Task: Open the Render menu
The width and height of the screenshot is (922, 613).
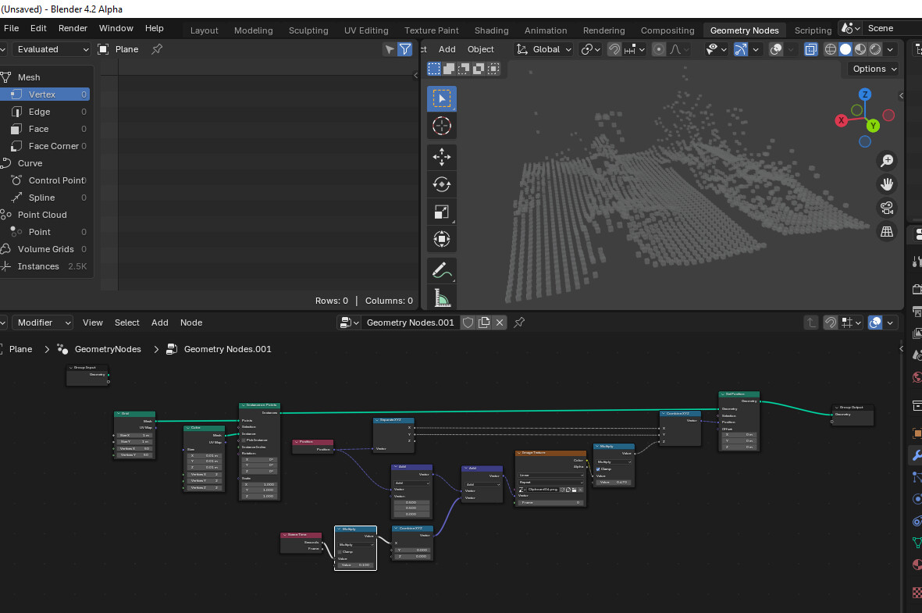Action: (x=73, y=28)
